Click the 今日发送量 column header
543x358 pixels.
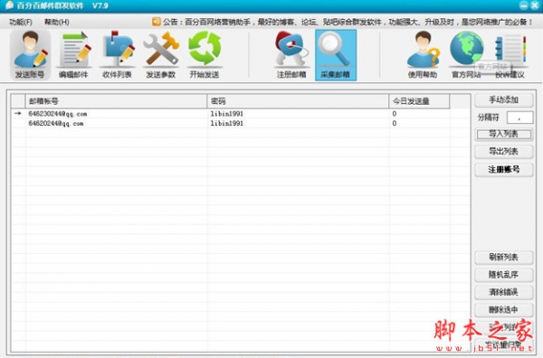(x=419, y=101)
